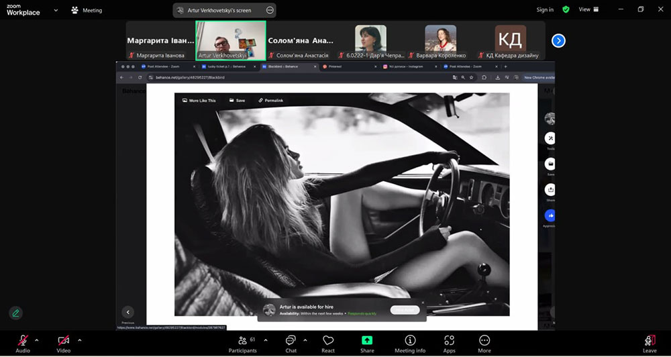This screenshot has width=671, height=357.
Task: Go to Previous project arrow
Action: coord(127,312)
